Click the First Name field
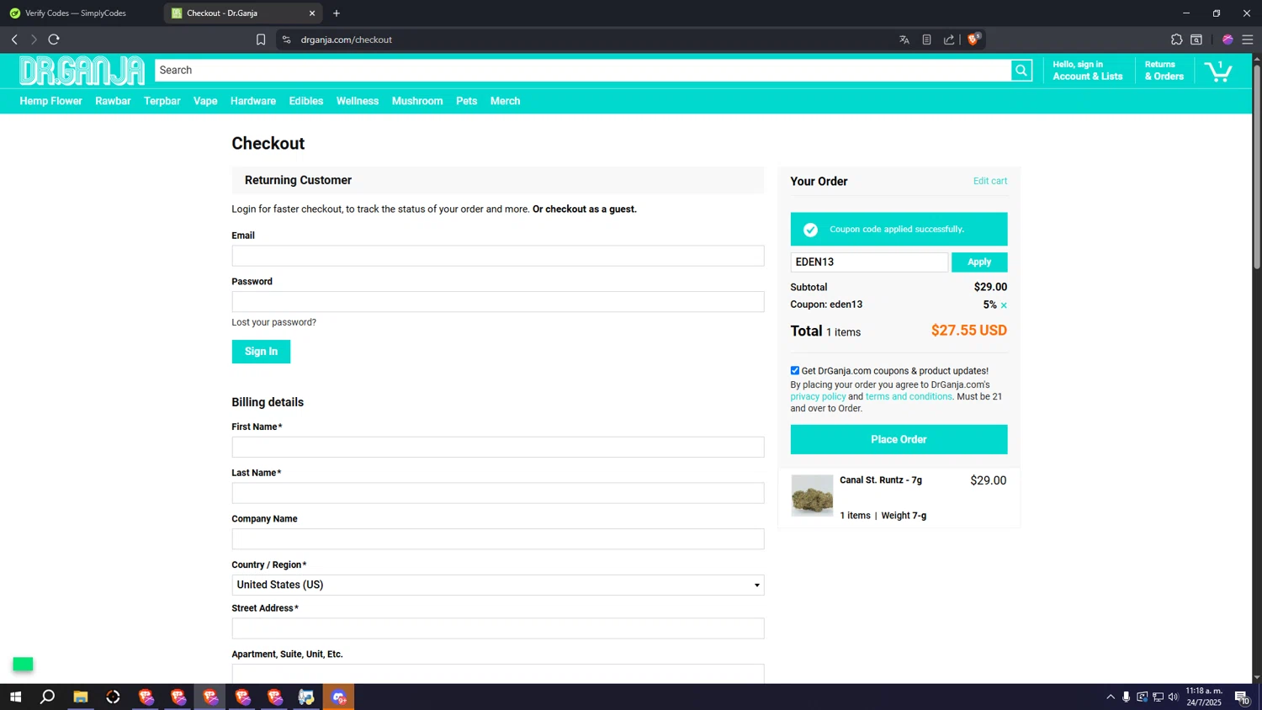The width and height of the screenshot is (1262, 710). 498,447
